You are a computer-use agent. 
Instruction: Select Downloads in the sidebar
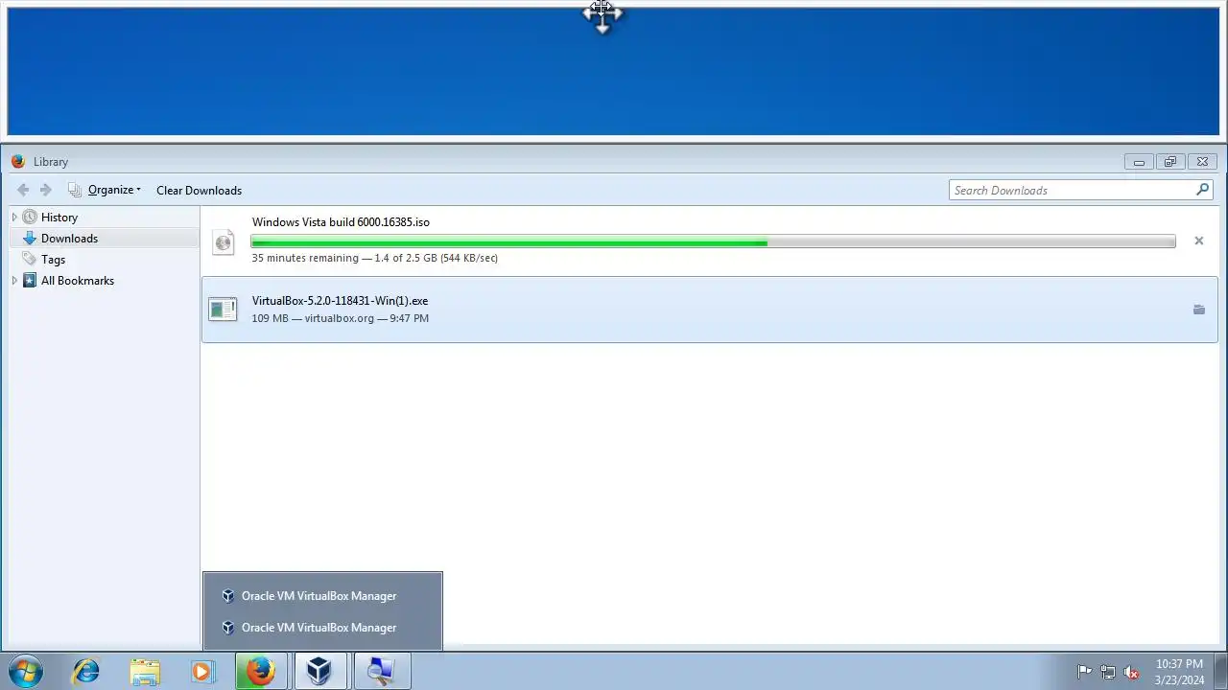point(69,239)
